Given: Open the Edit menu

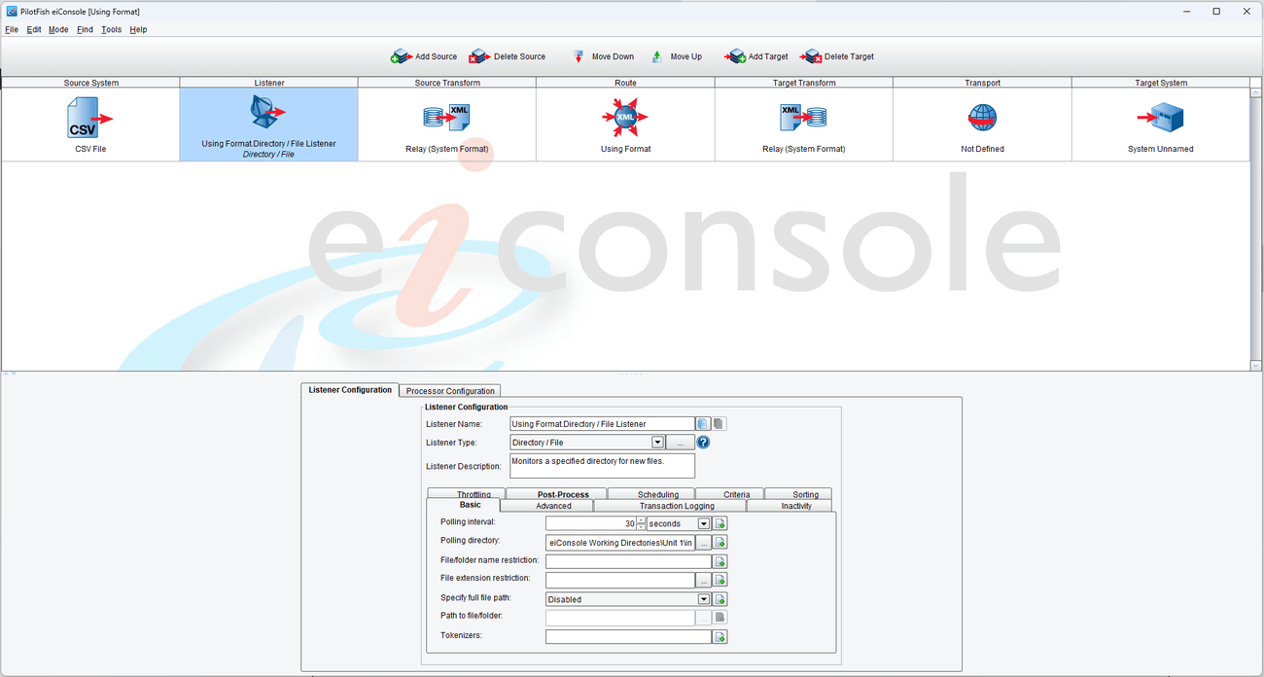Looking at the screenshot, I should pyautogui.click(x=34, y=29).
